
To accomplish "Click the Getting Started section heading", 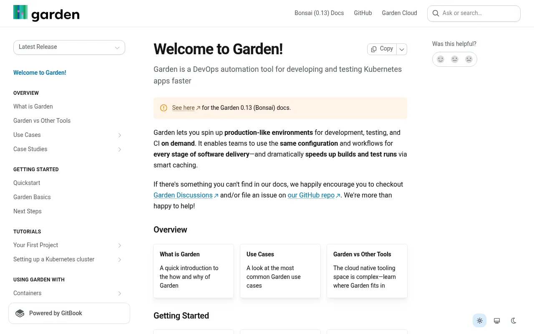I will click(181, 316).
